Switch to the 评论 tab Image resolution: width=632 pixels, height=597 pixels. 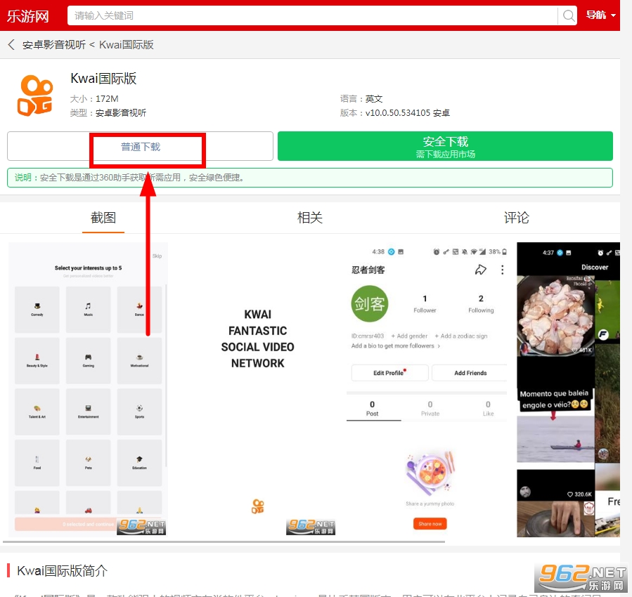point(516,218)
